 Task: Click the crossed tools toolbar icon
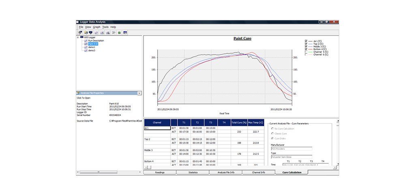coord(113,33)
